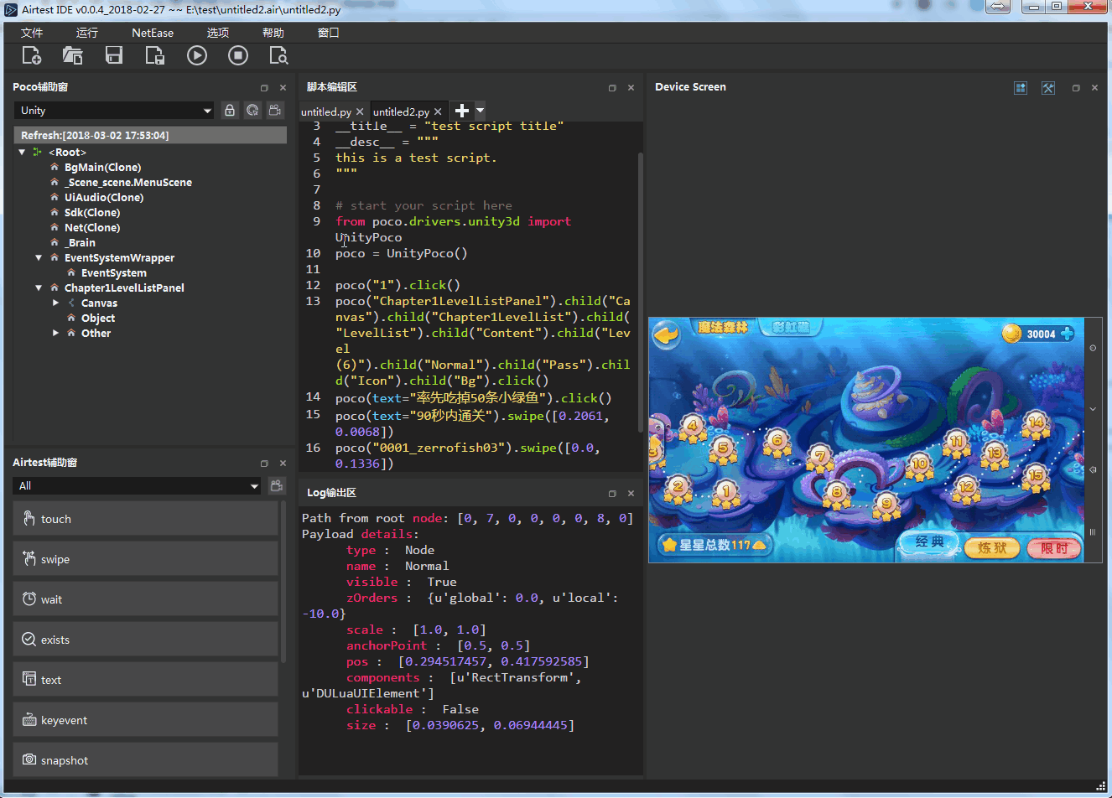The height and width of the screenshot is (798, 1112).
Task: Collapse the EventSystemWrapper node arrow
Action: [x=39, y=257]
